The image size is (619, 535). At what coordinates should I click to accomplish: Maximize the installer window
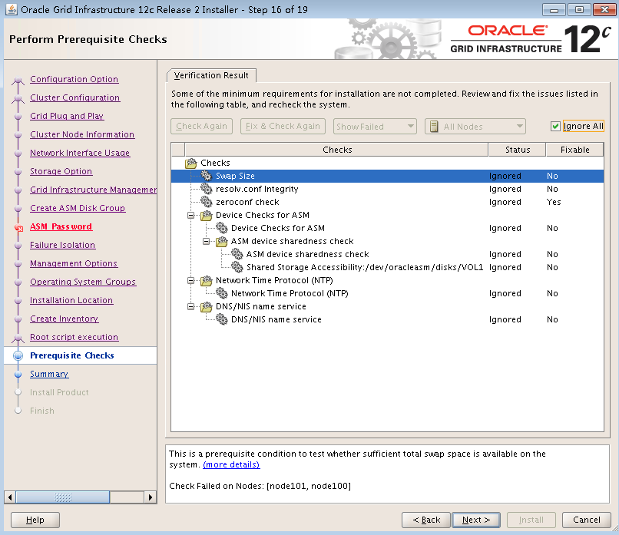coord(579,9)
